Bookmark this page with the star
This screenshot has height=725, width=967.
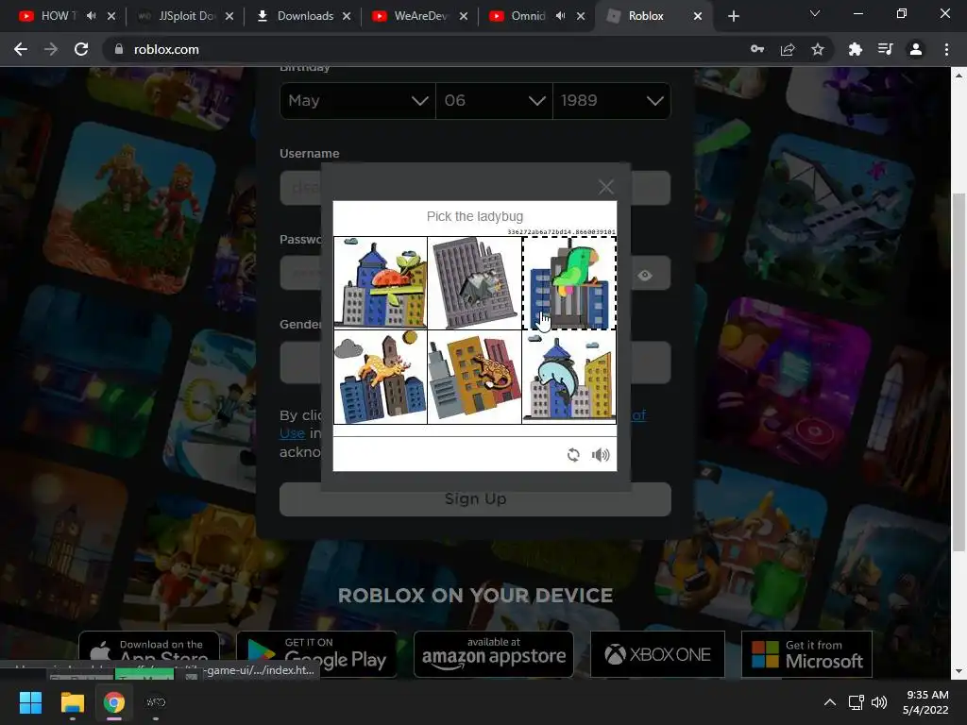(x=818, y=49)
